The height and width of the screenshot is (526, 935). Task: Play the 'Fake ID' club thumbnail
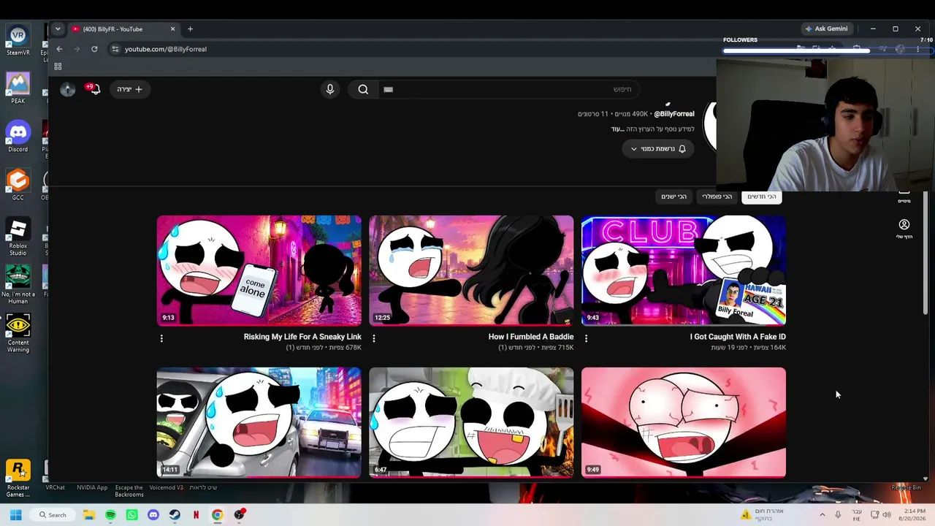[684, 270]
